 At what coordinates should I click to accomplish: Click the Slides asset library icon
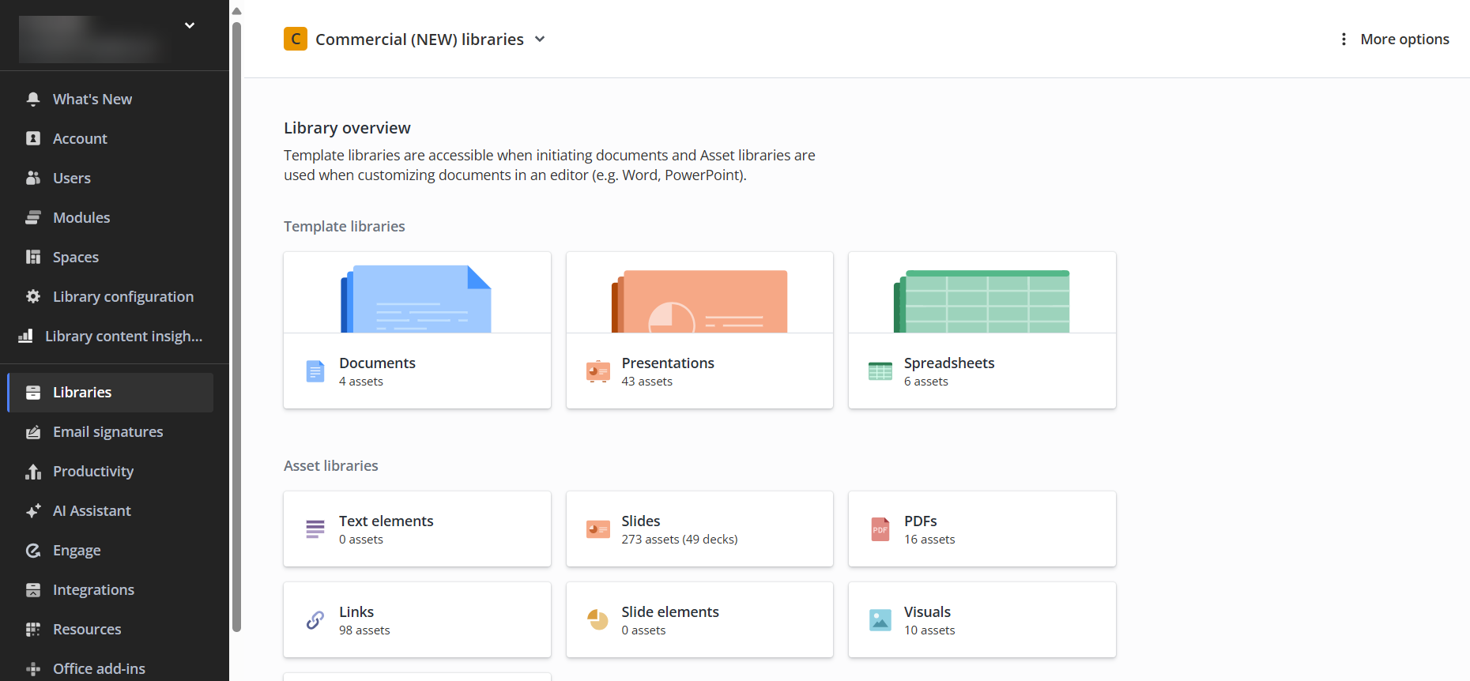[598, 529]
